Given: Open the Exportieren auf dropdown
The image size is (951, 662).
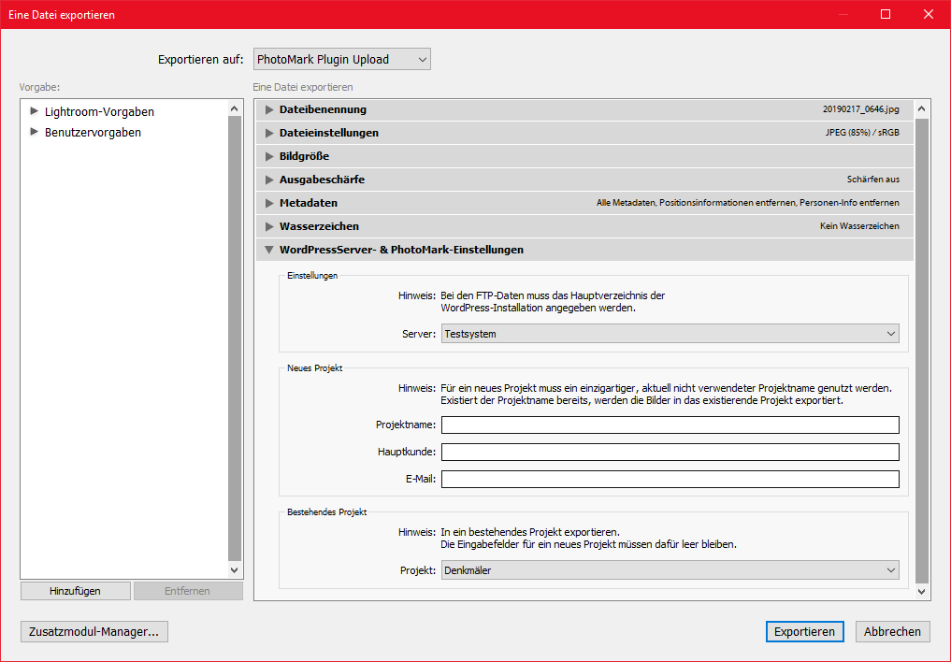Looking at the screenshot, I should 341,59.
